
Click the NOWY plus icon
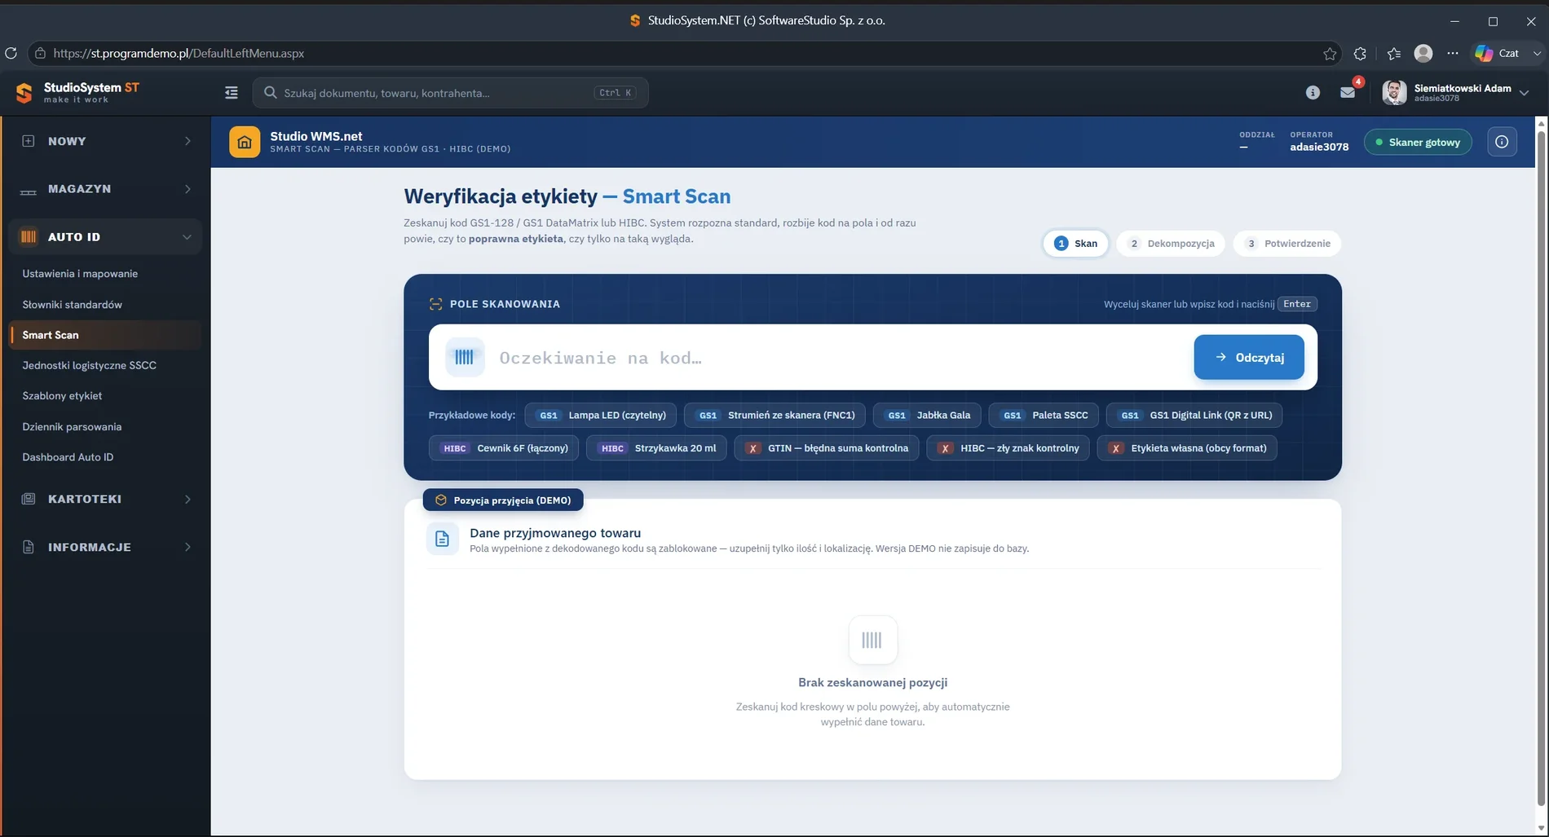tap(29, 141)
